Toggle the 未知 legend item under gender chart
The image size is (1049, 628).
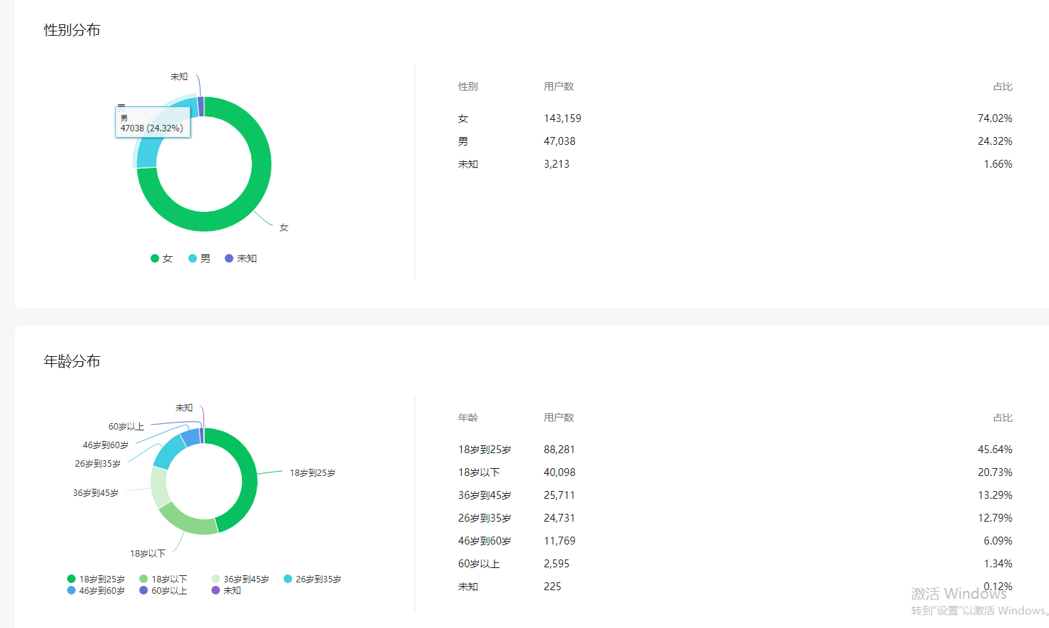(241, 258)
